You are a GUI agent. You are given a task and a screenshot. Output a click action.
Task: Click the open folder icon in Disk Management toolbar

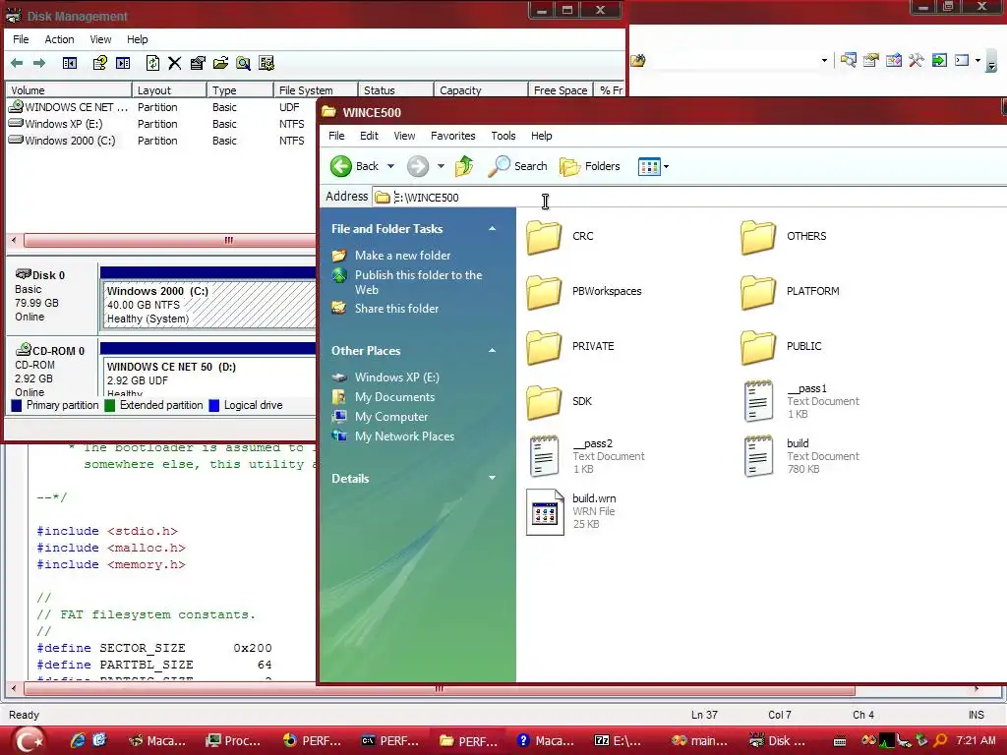point(221,63)
